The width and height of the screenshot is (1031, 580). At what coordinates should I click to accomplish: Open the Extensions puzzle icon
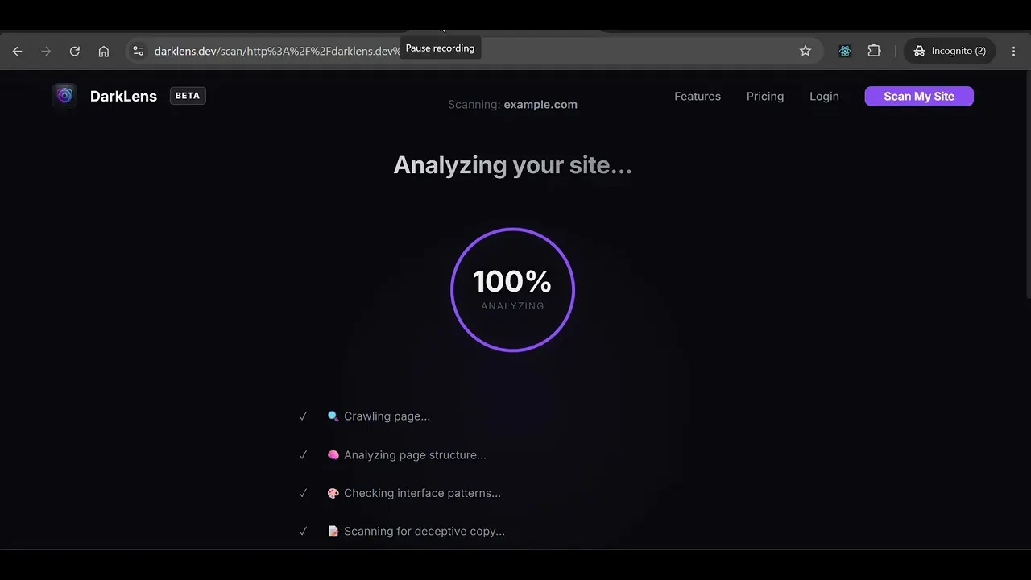coord(874,51)
